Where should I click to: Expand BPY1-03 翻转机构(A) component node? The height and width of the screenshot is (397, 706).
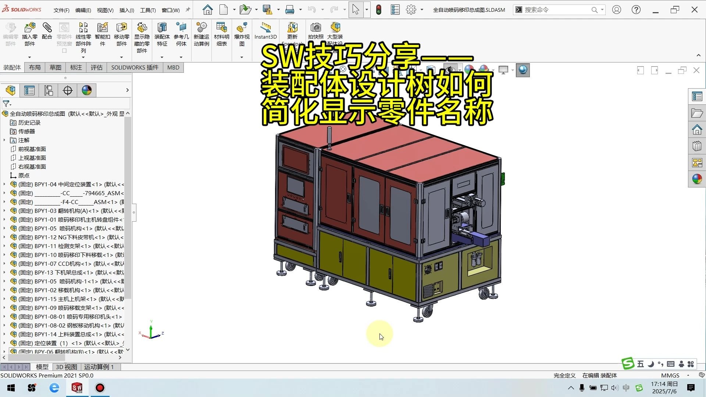[x=4, y=211]
